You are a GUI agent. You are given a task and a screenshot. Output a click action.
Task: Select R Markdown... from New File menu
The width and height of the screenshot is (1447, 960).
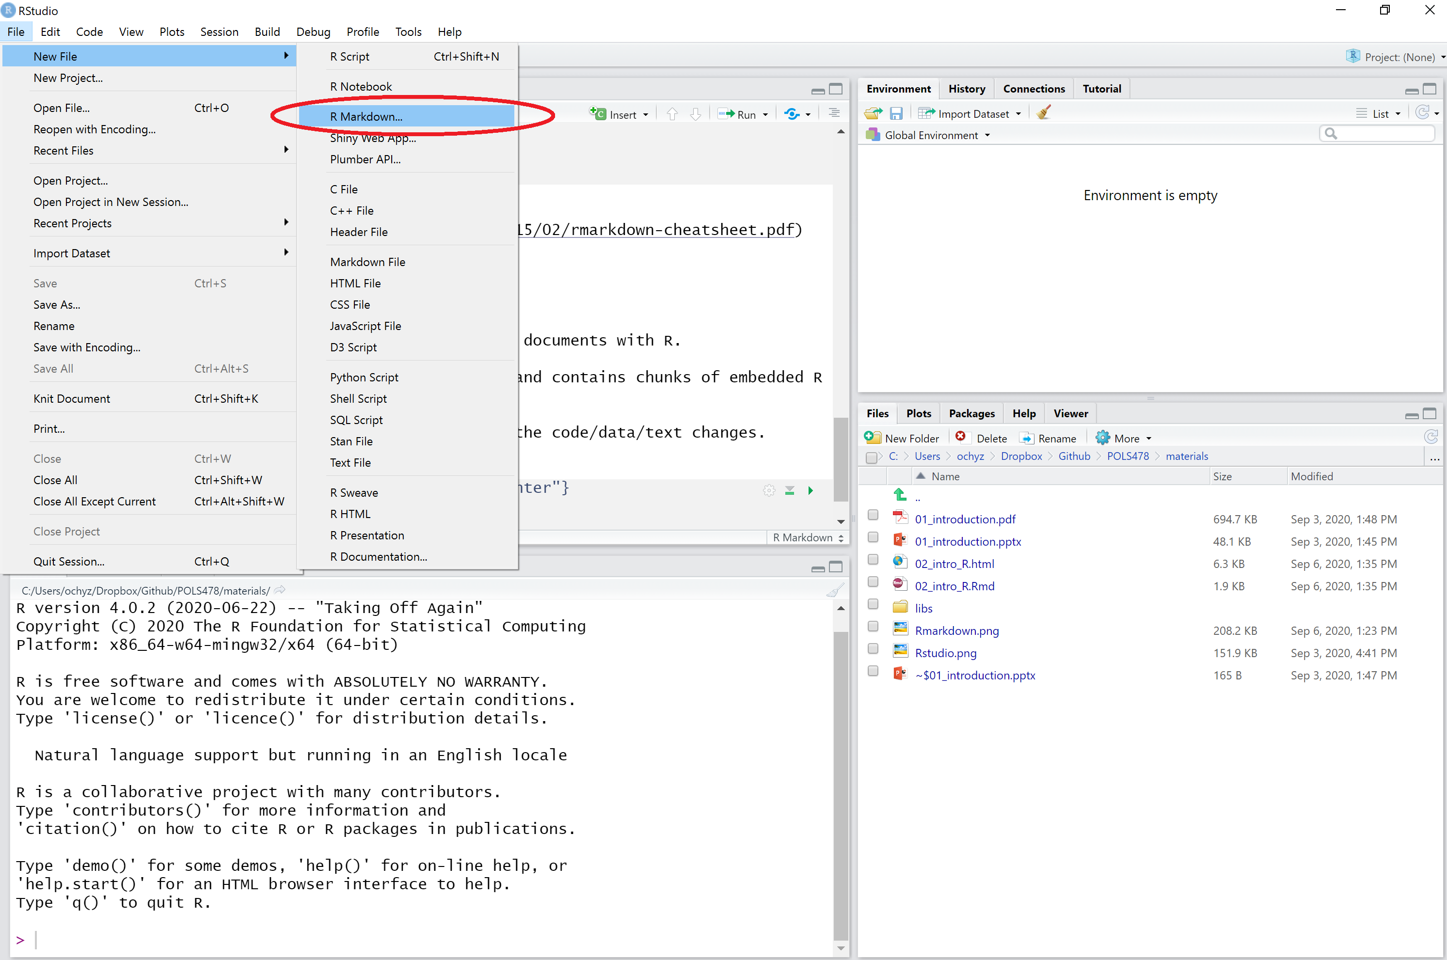coord(407,116)
